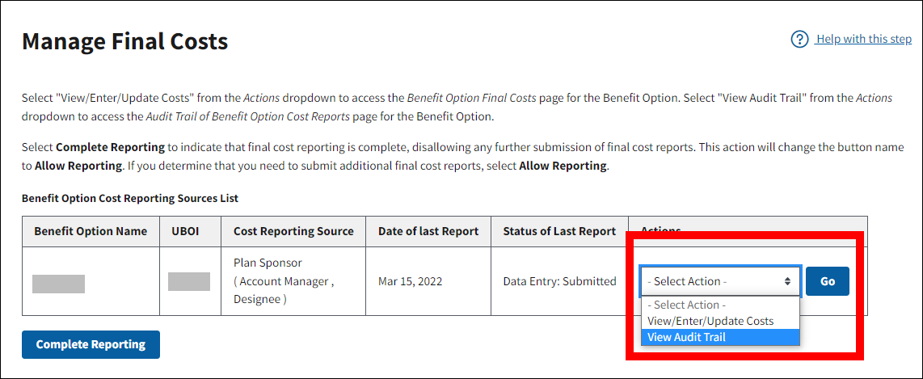Open the "Help with this step" link

863,39
